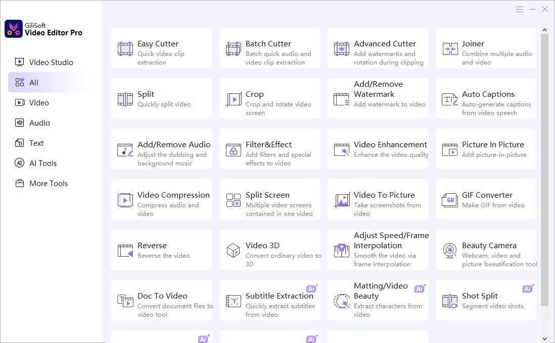Click 'Enhance the video quality' description
Viewport: 555px width, 343px height.
pos(391,155)
